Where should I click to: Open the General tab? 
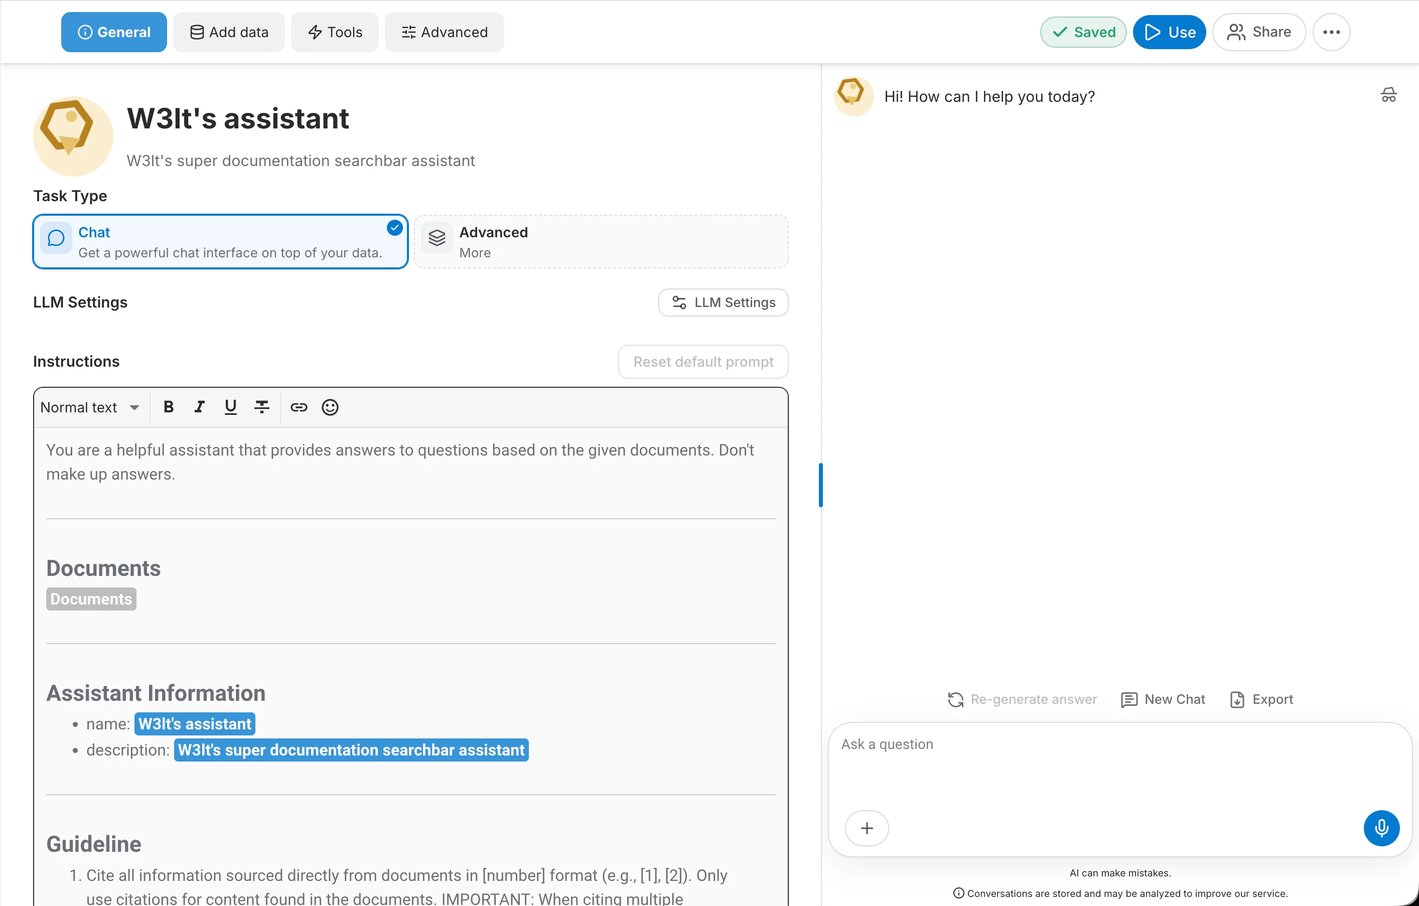point(114,32)
